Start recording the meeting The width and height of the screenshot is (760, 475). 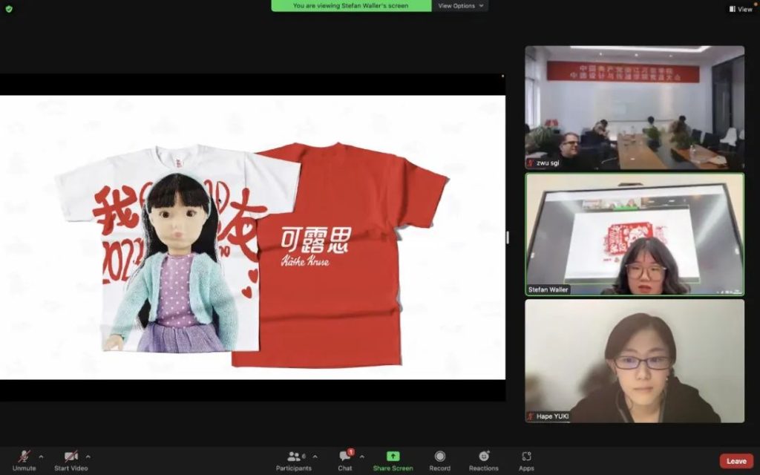tap(439, 459)
